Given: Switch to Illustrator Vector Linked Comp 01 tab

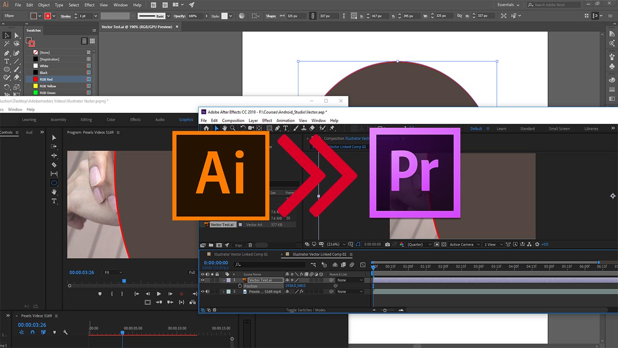Looking at the screenshot, I should 240,254.
